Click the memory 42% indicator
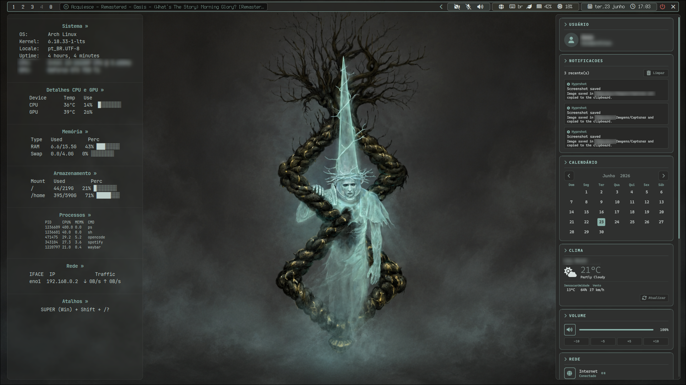This screenshot has height=385, width=686. click(x=544, y=7)
